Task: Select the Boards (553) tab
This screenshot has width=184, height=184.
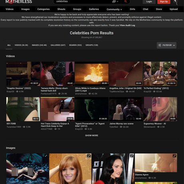Action: (x=76, y=45)
